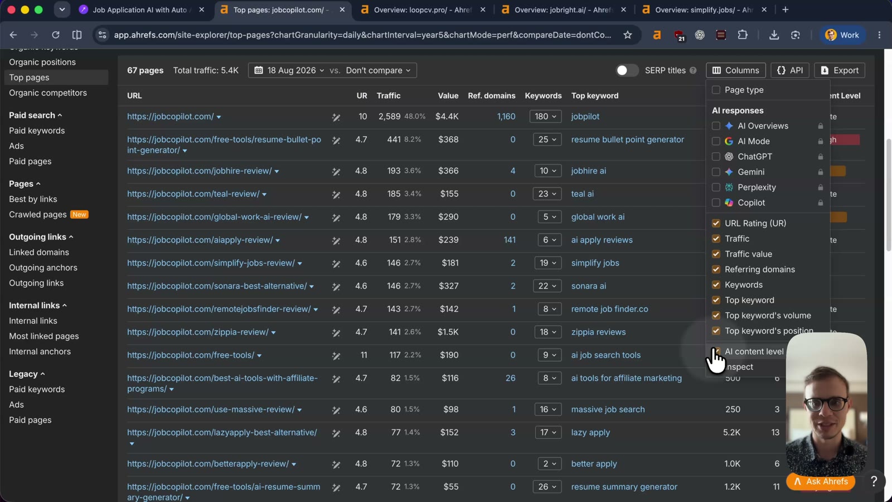Click the red extension icon with badge 21

coord(679,35)
